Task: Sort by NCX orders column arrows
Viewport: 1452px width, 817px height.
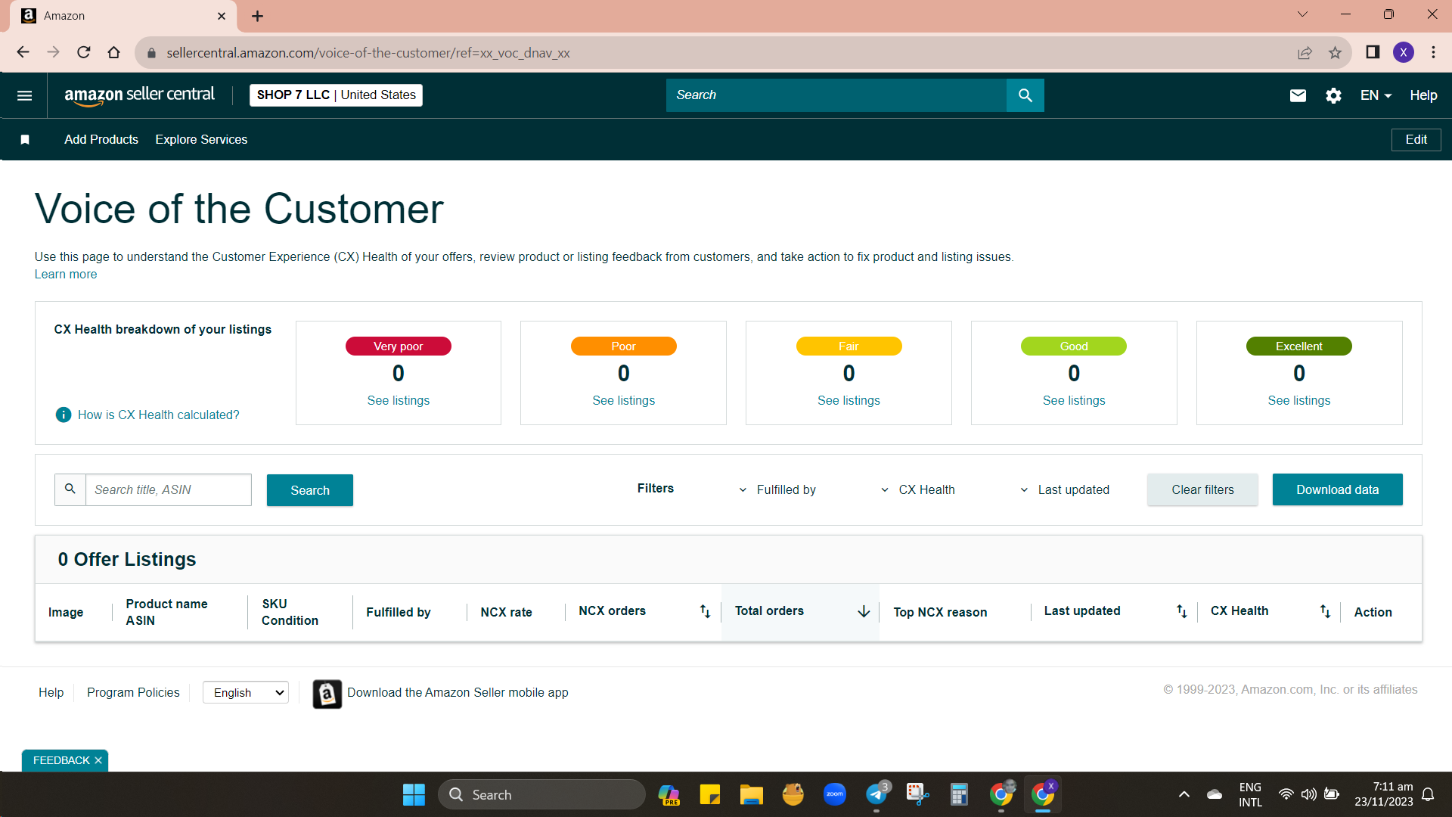Action: click(705, 611)
